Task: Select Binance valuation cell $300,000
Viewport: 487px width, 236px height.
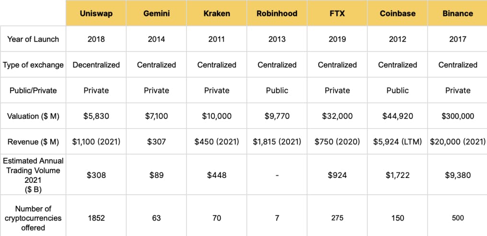Action: (x=457, y=116)
